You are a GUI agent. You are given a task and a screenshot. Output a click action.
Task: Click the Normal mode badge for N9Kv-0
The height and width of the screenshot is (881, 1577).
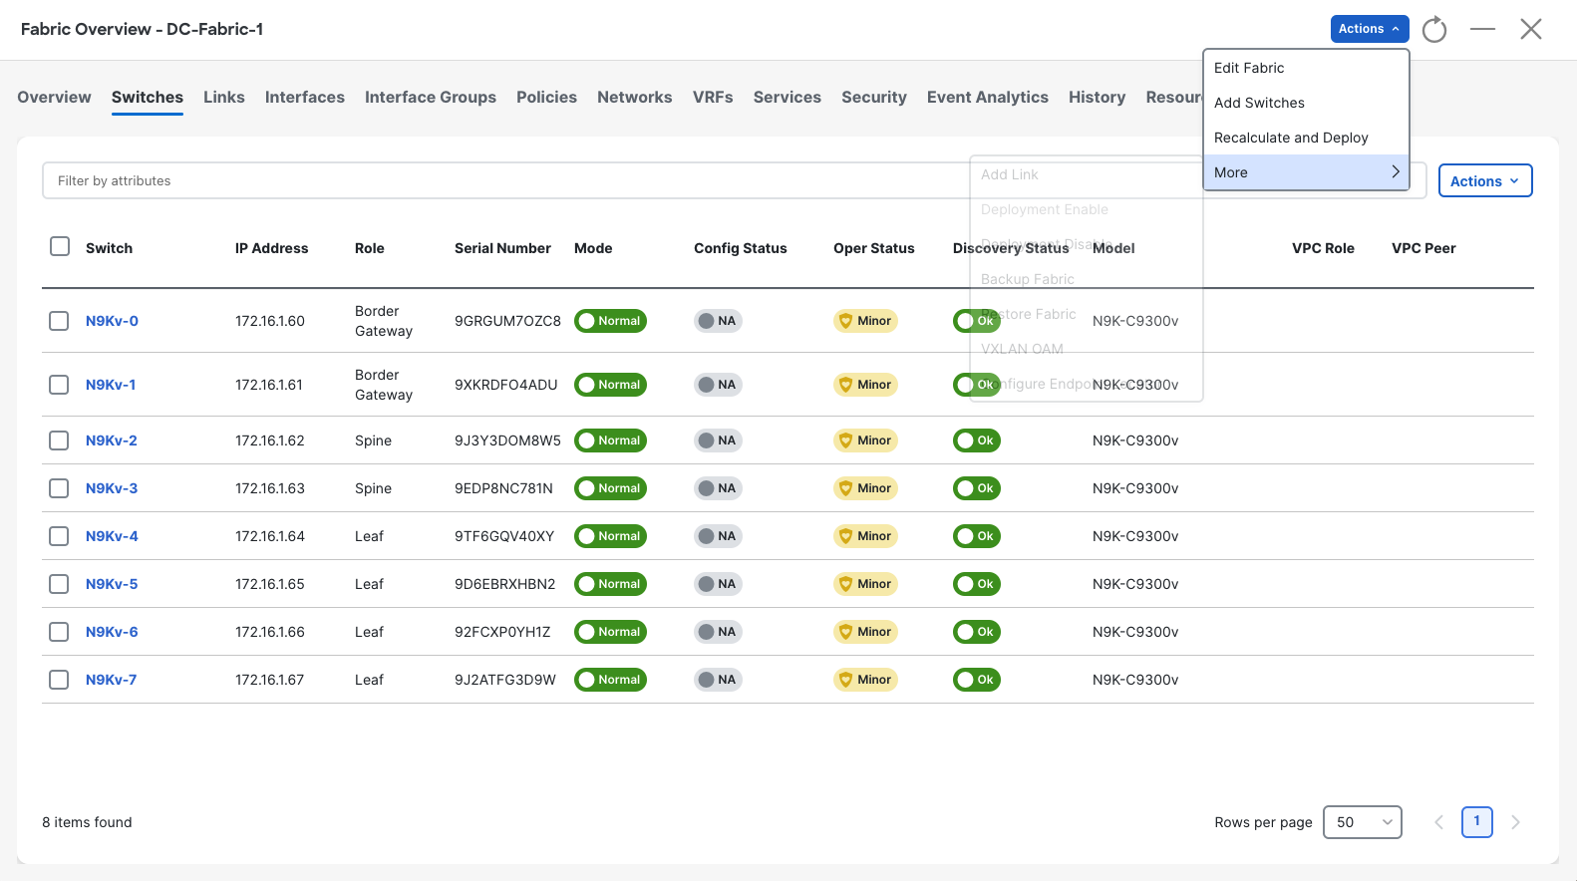(610, 321)
